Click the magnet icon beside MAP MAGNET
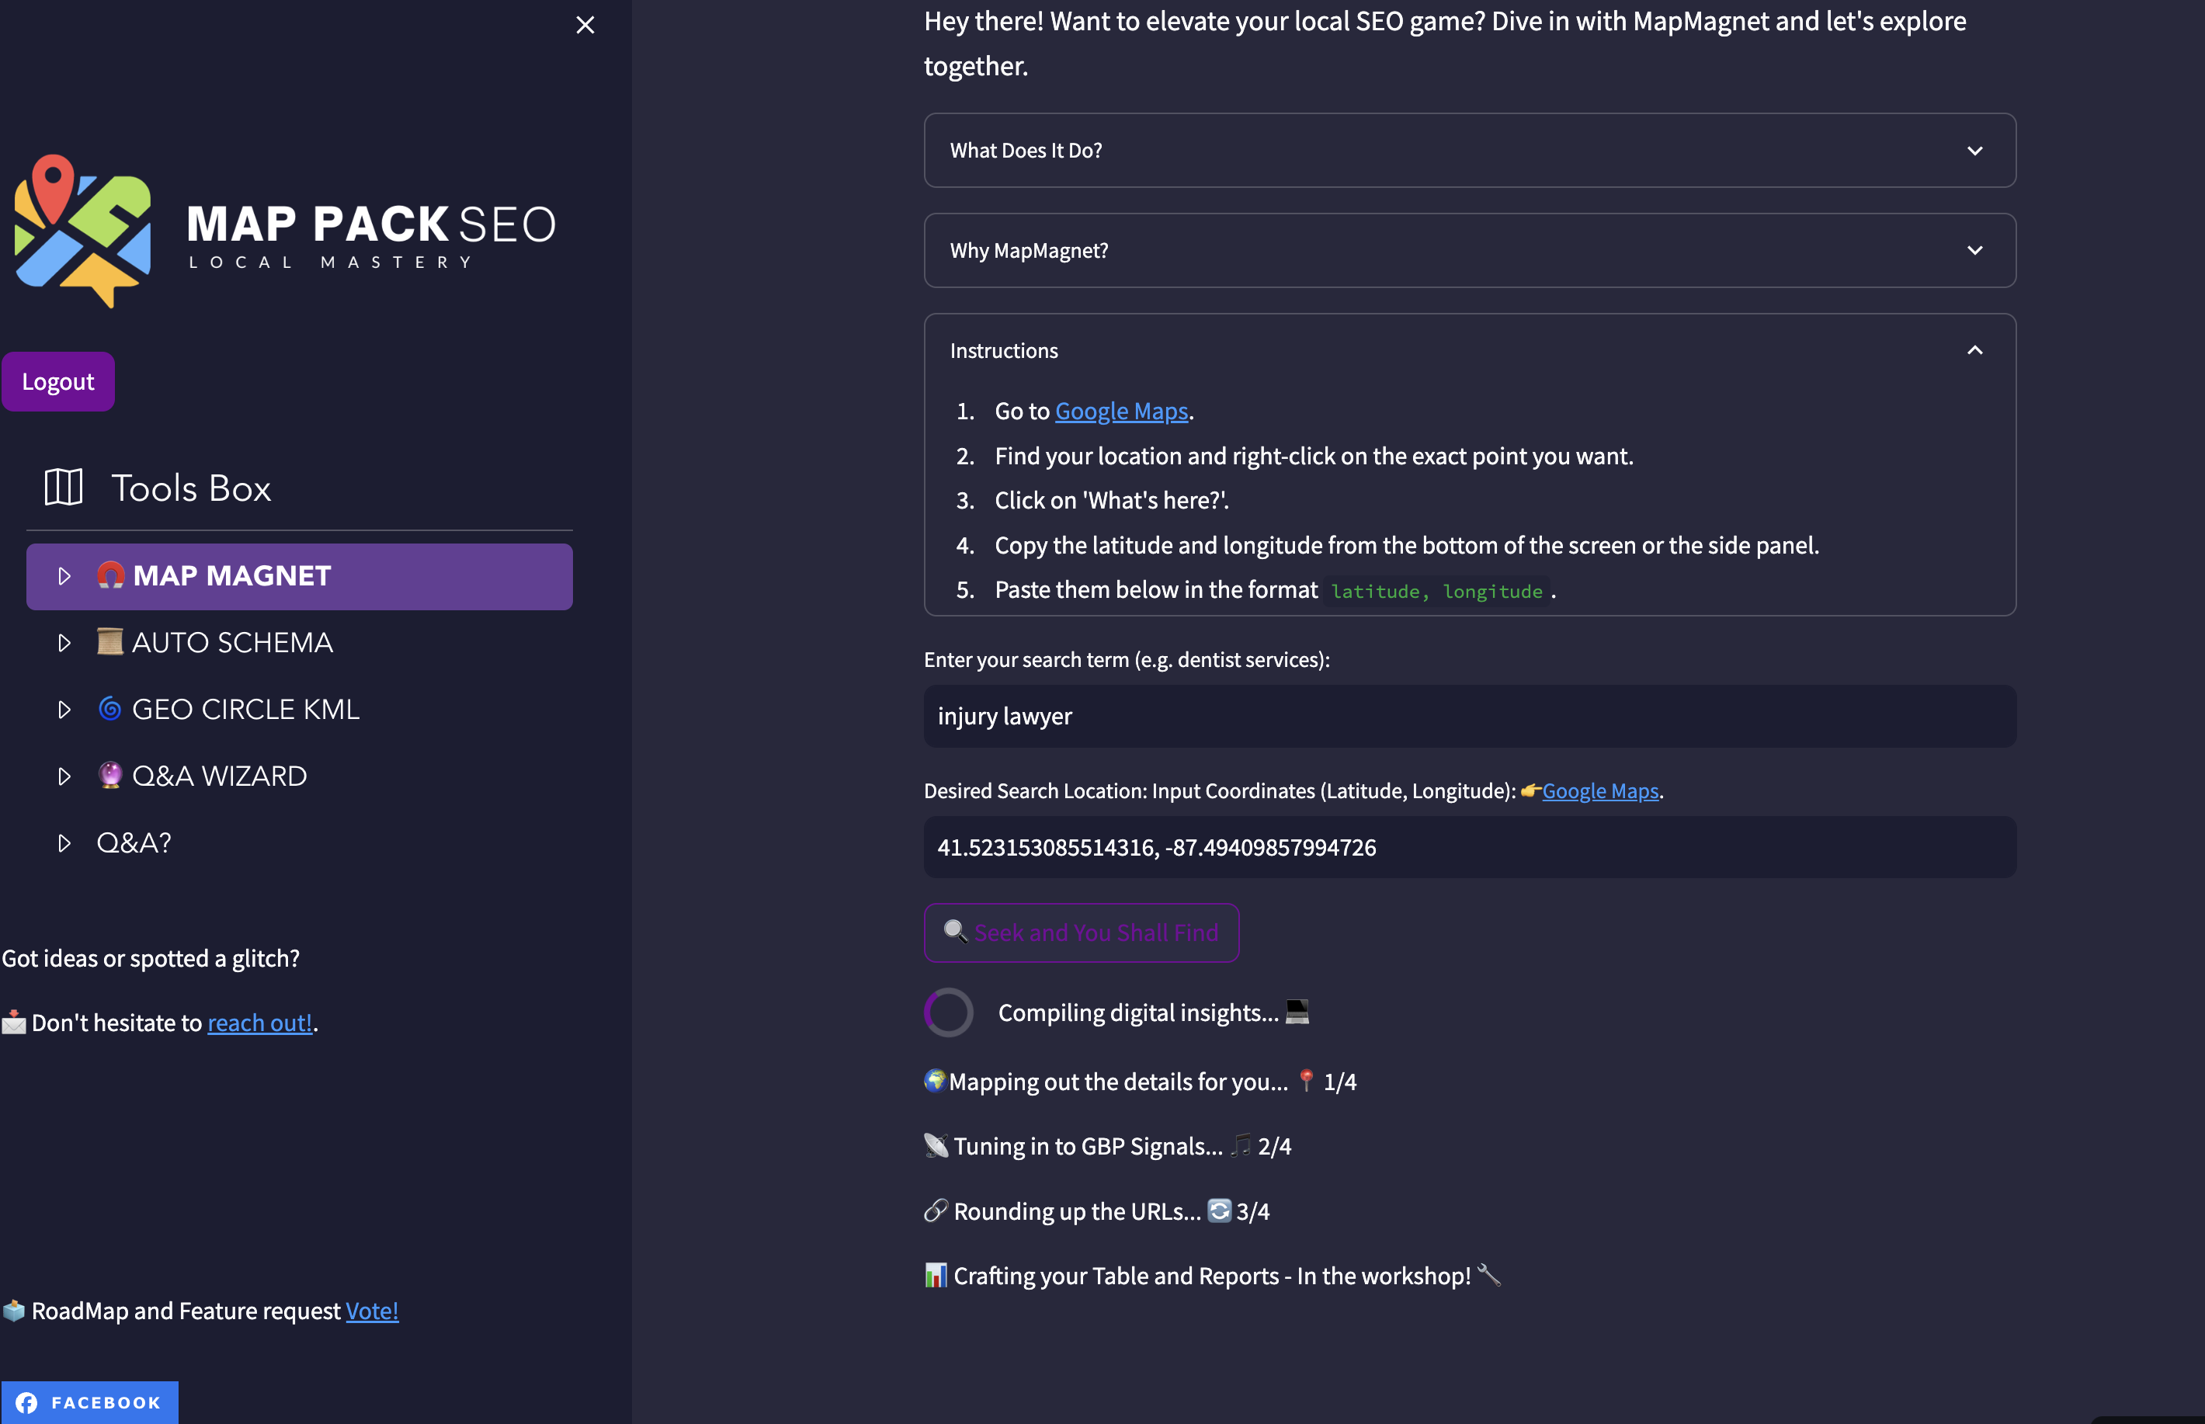2205x1424 pixels. [x=110, y=575]
